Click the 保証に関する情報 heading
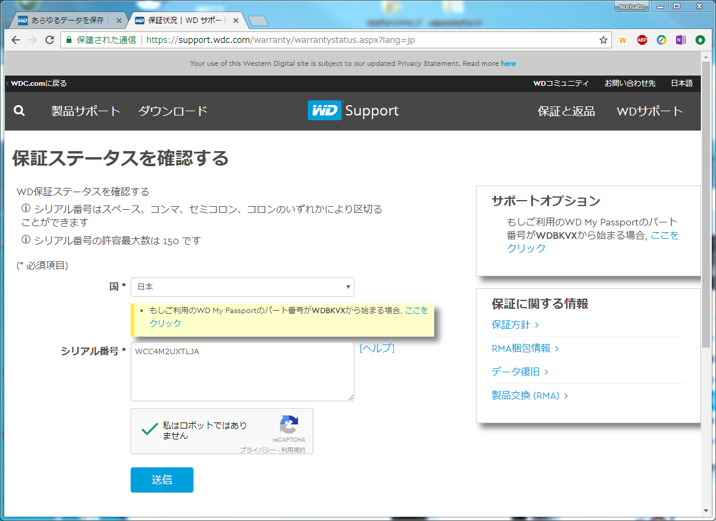716x521 pixels. pos(540,304)
